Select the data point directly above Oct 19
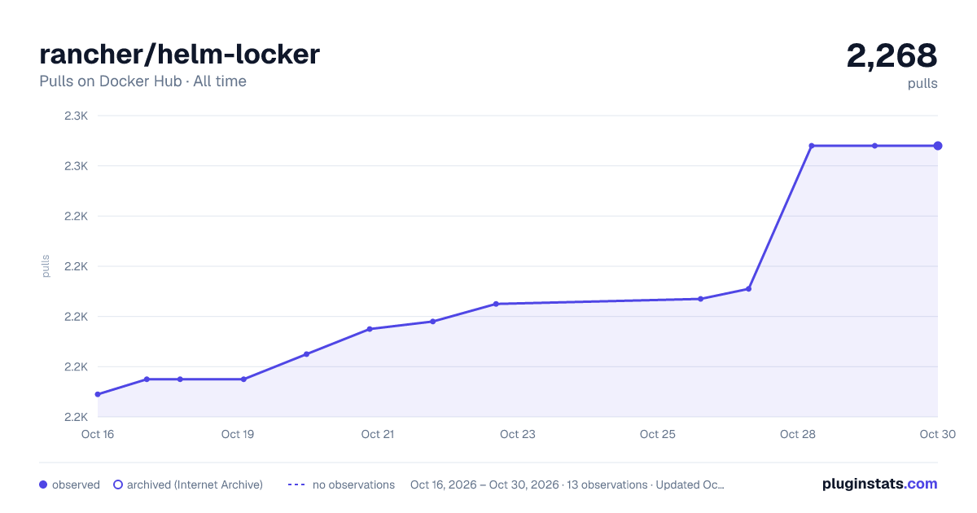977x513 pixels. pyautogui.click(x=243, y=379)
